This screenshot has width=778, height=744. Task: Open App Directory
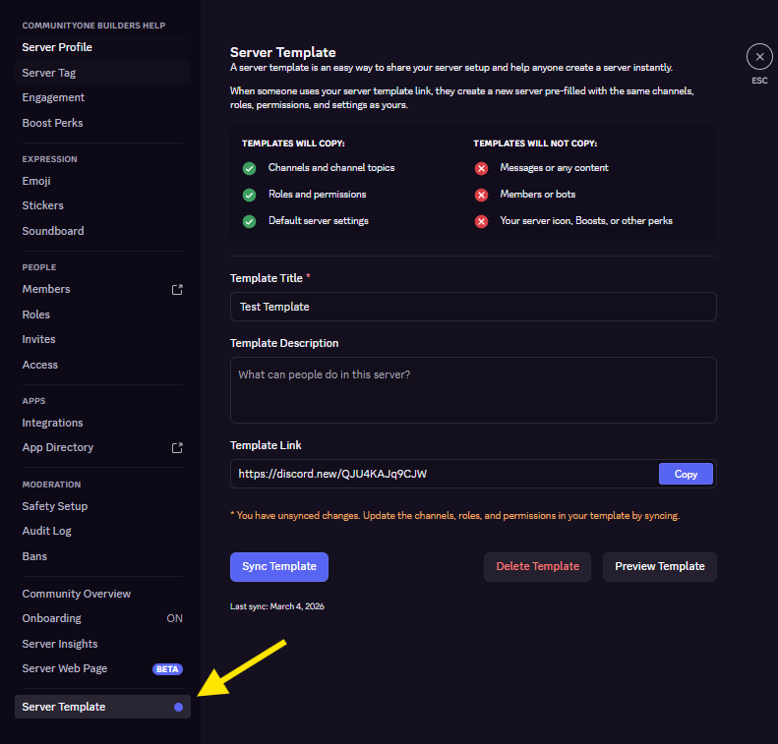click(x=102, y=447)
